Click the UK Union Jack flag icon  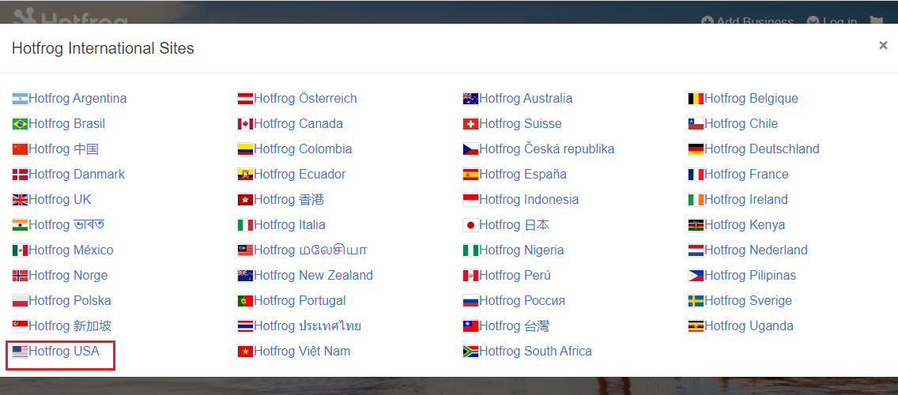(20, 200)
